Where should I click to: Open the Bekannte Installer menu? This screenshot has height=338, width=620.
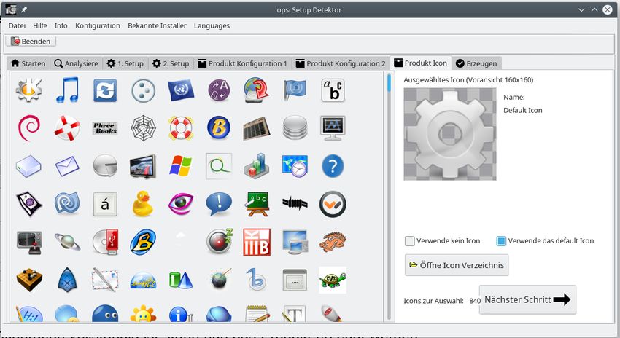157,25
